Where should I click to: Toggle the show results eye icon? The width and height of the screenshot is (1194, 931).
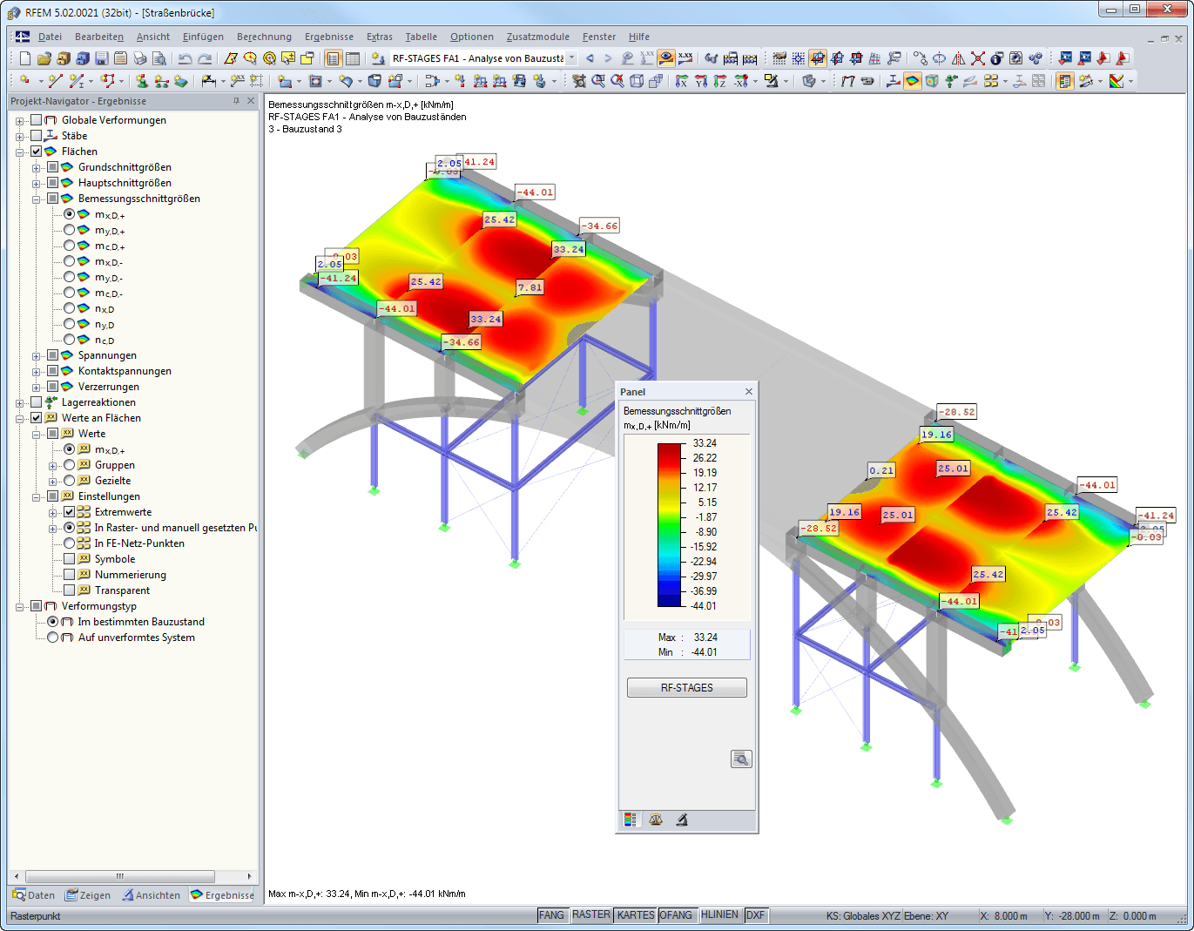pos(666,58)
